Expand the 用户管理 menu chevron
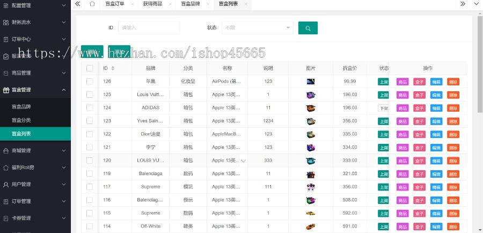Screen dimensions: 483x233 pos(64,184)
